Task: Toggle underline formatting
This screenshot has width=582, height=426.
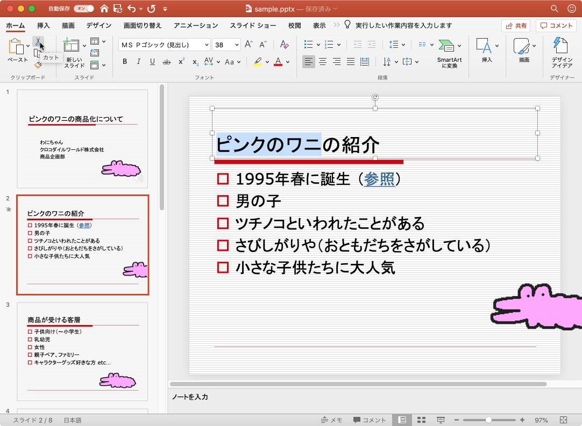Action: [x=152, y=62]
